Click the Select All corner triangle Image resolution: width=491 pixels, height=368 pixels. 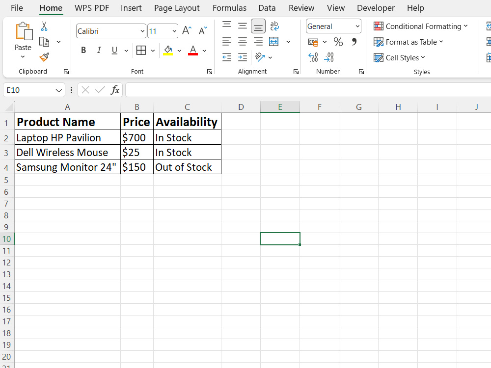tap(9, 107)
